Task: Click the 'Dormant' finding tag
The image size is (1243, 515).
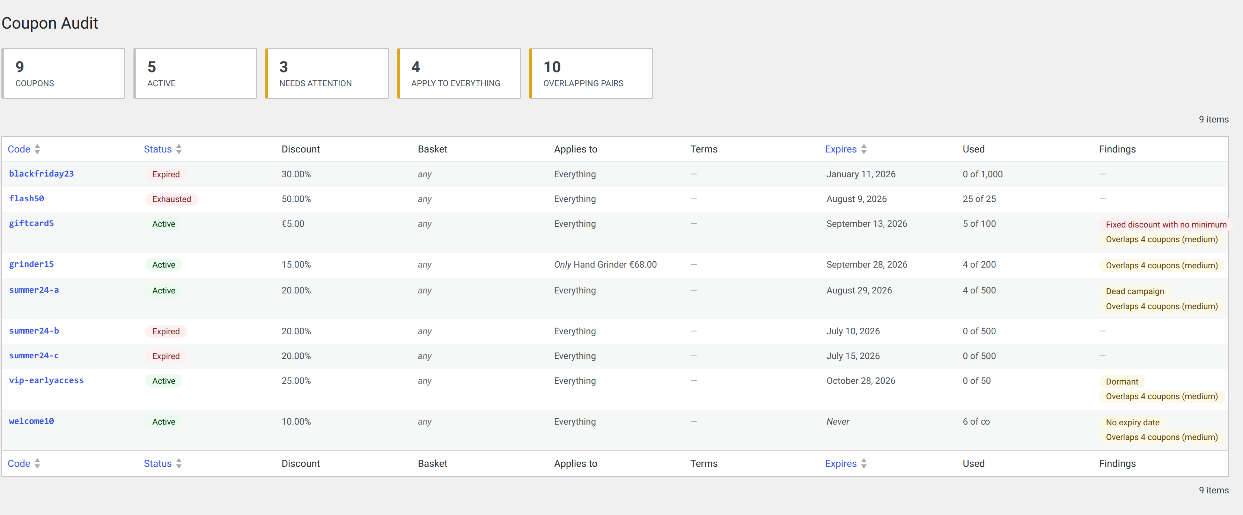Action: [x=1122, y=381]
